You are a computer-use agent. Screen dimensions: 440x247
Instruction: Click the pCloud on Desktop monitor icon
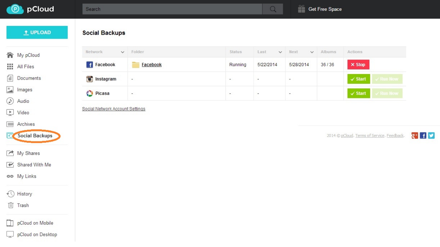click(10, 234)
